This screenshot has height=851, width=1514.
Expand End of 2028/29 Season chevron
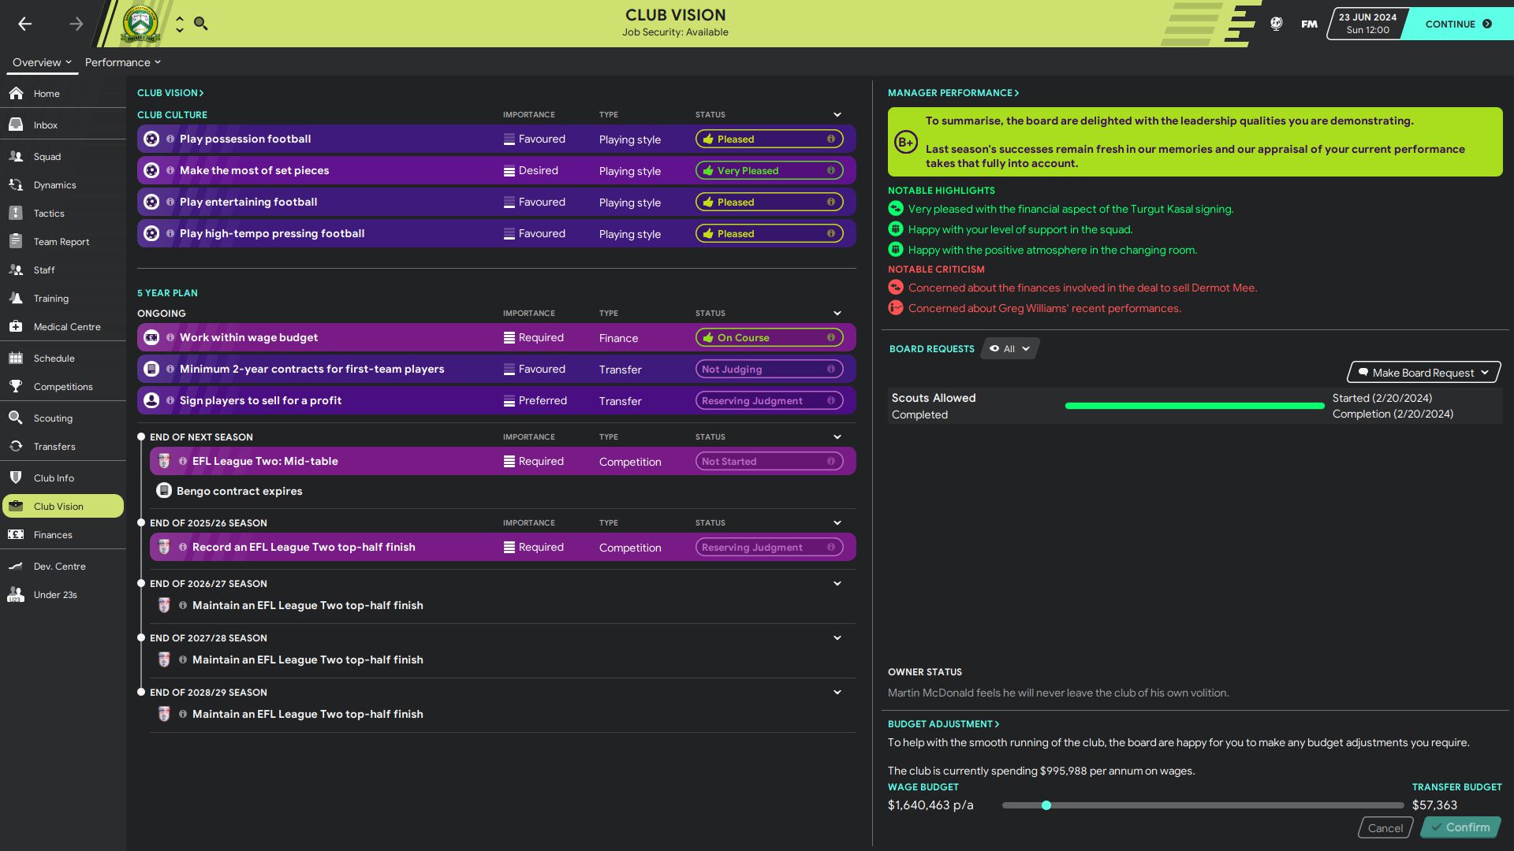tap(837, 693)
